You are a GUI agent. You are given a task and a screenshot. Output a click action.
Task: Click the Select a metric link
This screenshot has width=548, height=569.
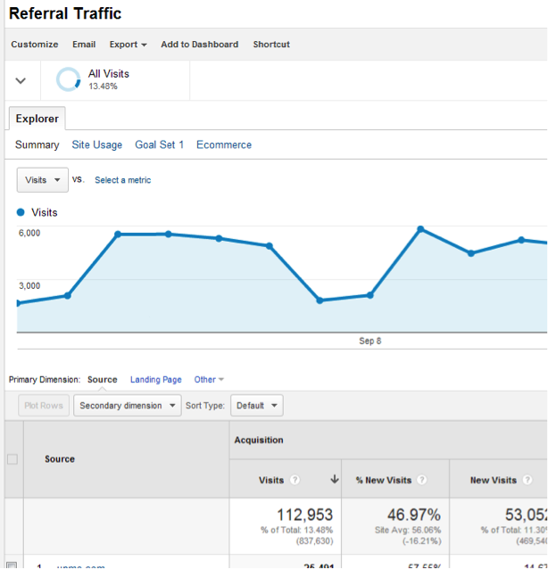(122, 180)
